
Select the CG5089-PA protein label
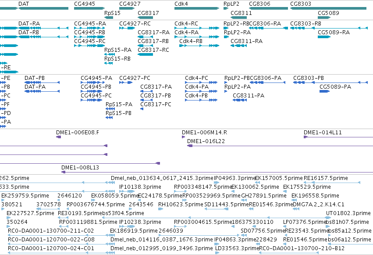[335, 87]
